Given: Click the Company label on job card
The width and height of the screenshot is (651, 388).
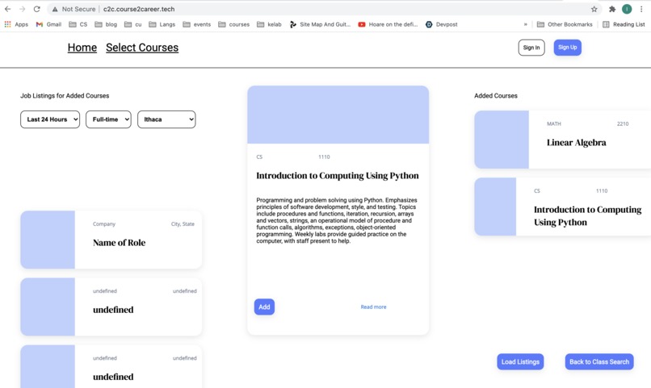Looking at the screenshot, I should (x=104, y=224).
